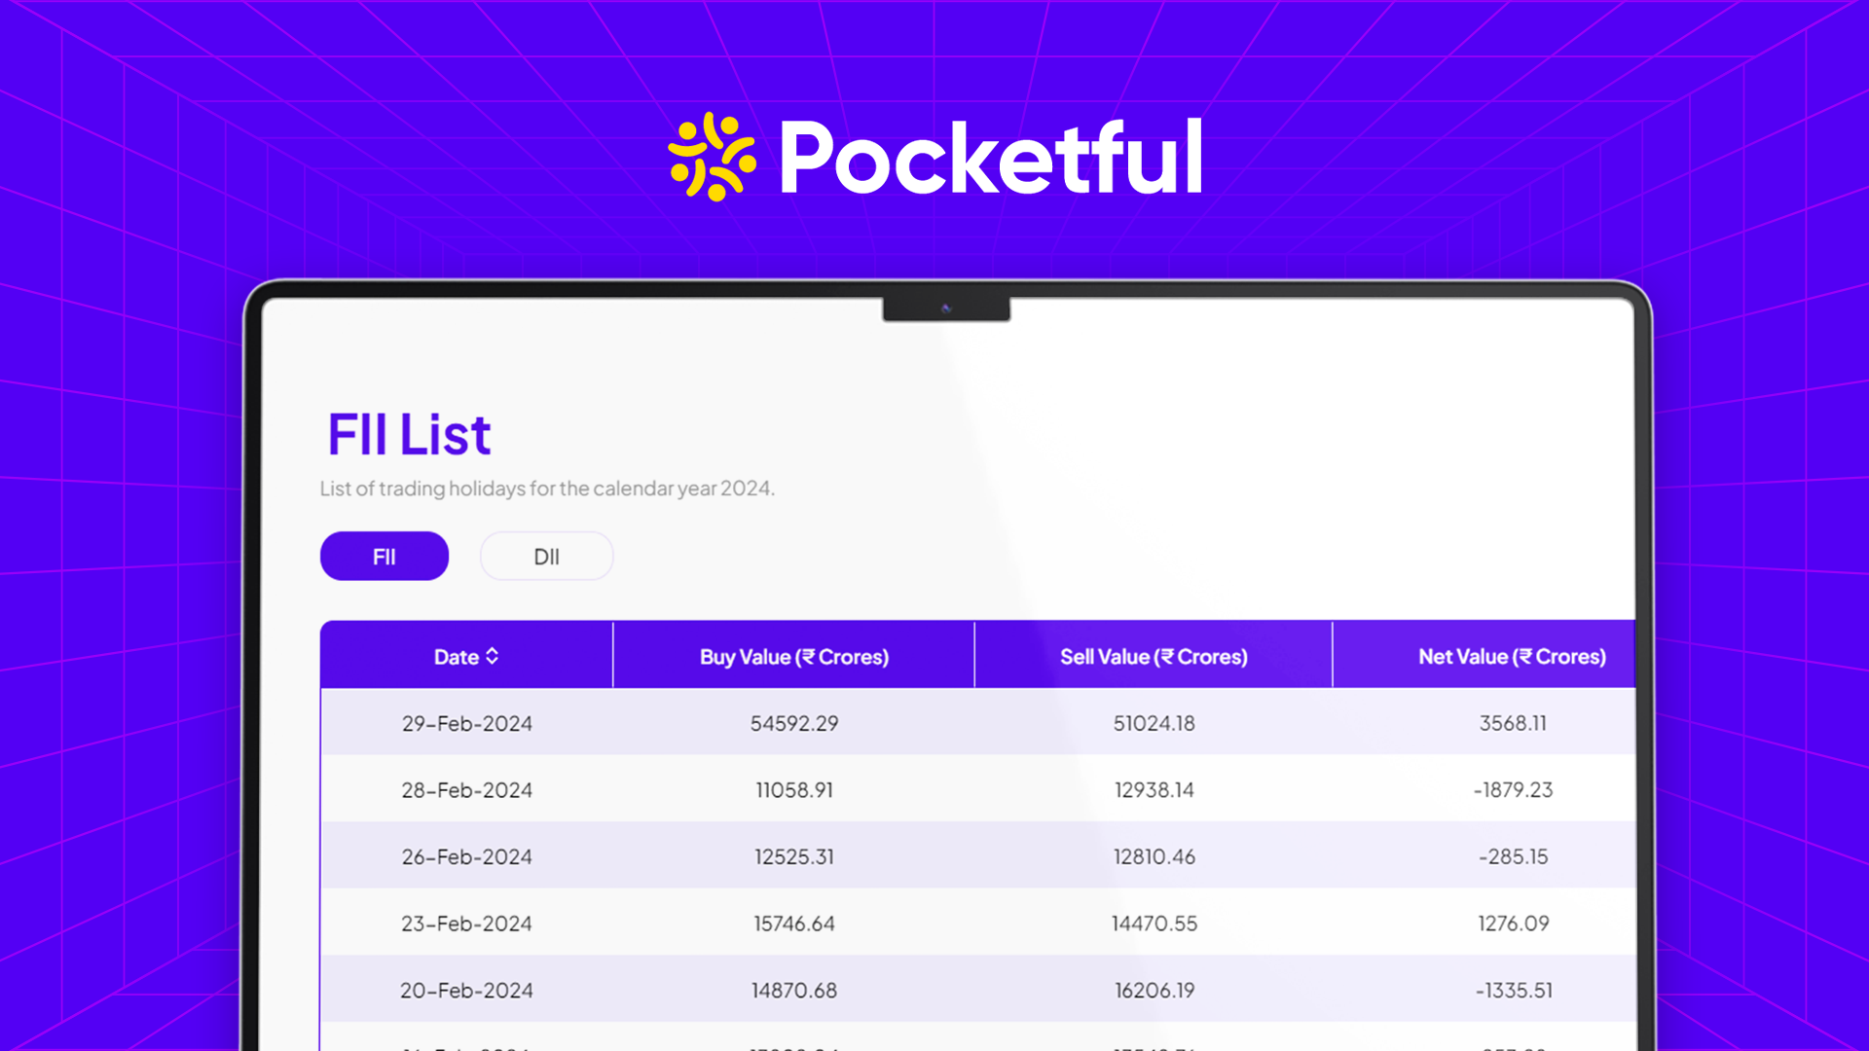The width and height of the screenshot is (1869, 1051).
Task: Click the Net Value column header
Action: 1512,657
